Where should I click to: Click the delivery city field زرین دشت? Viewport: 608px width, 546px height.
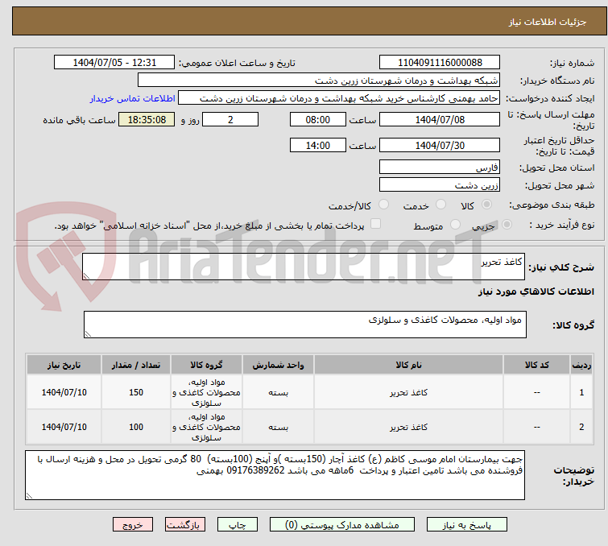[440, 185]
